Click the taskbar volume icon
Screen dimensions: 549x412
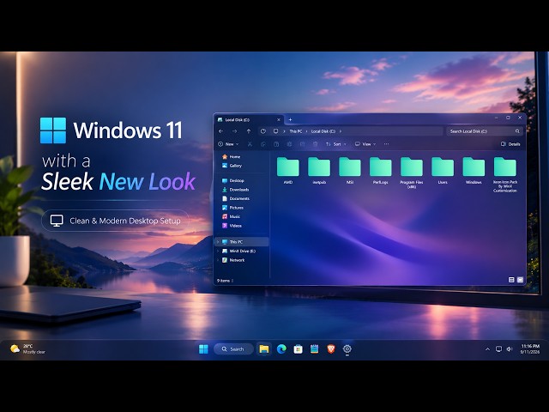[x=510, y=349]
